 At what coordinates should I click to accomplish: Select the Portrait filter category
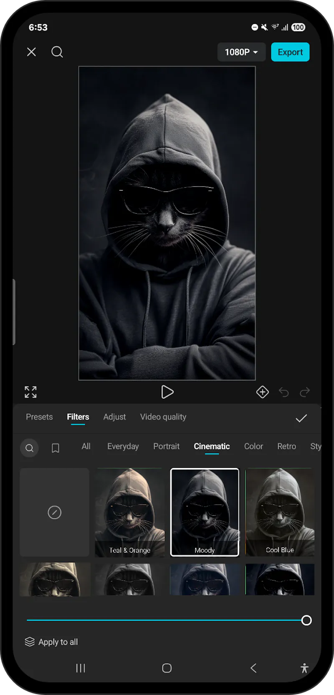166,446
